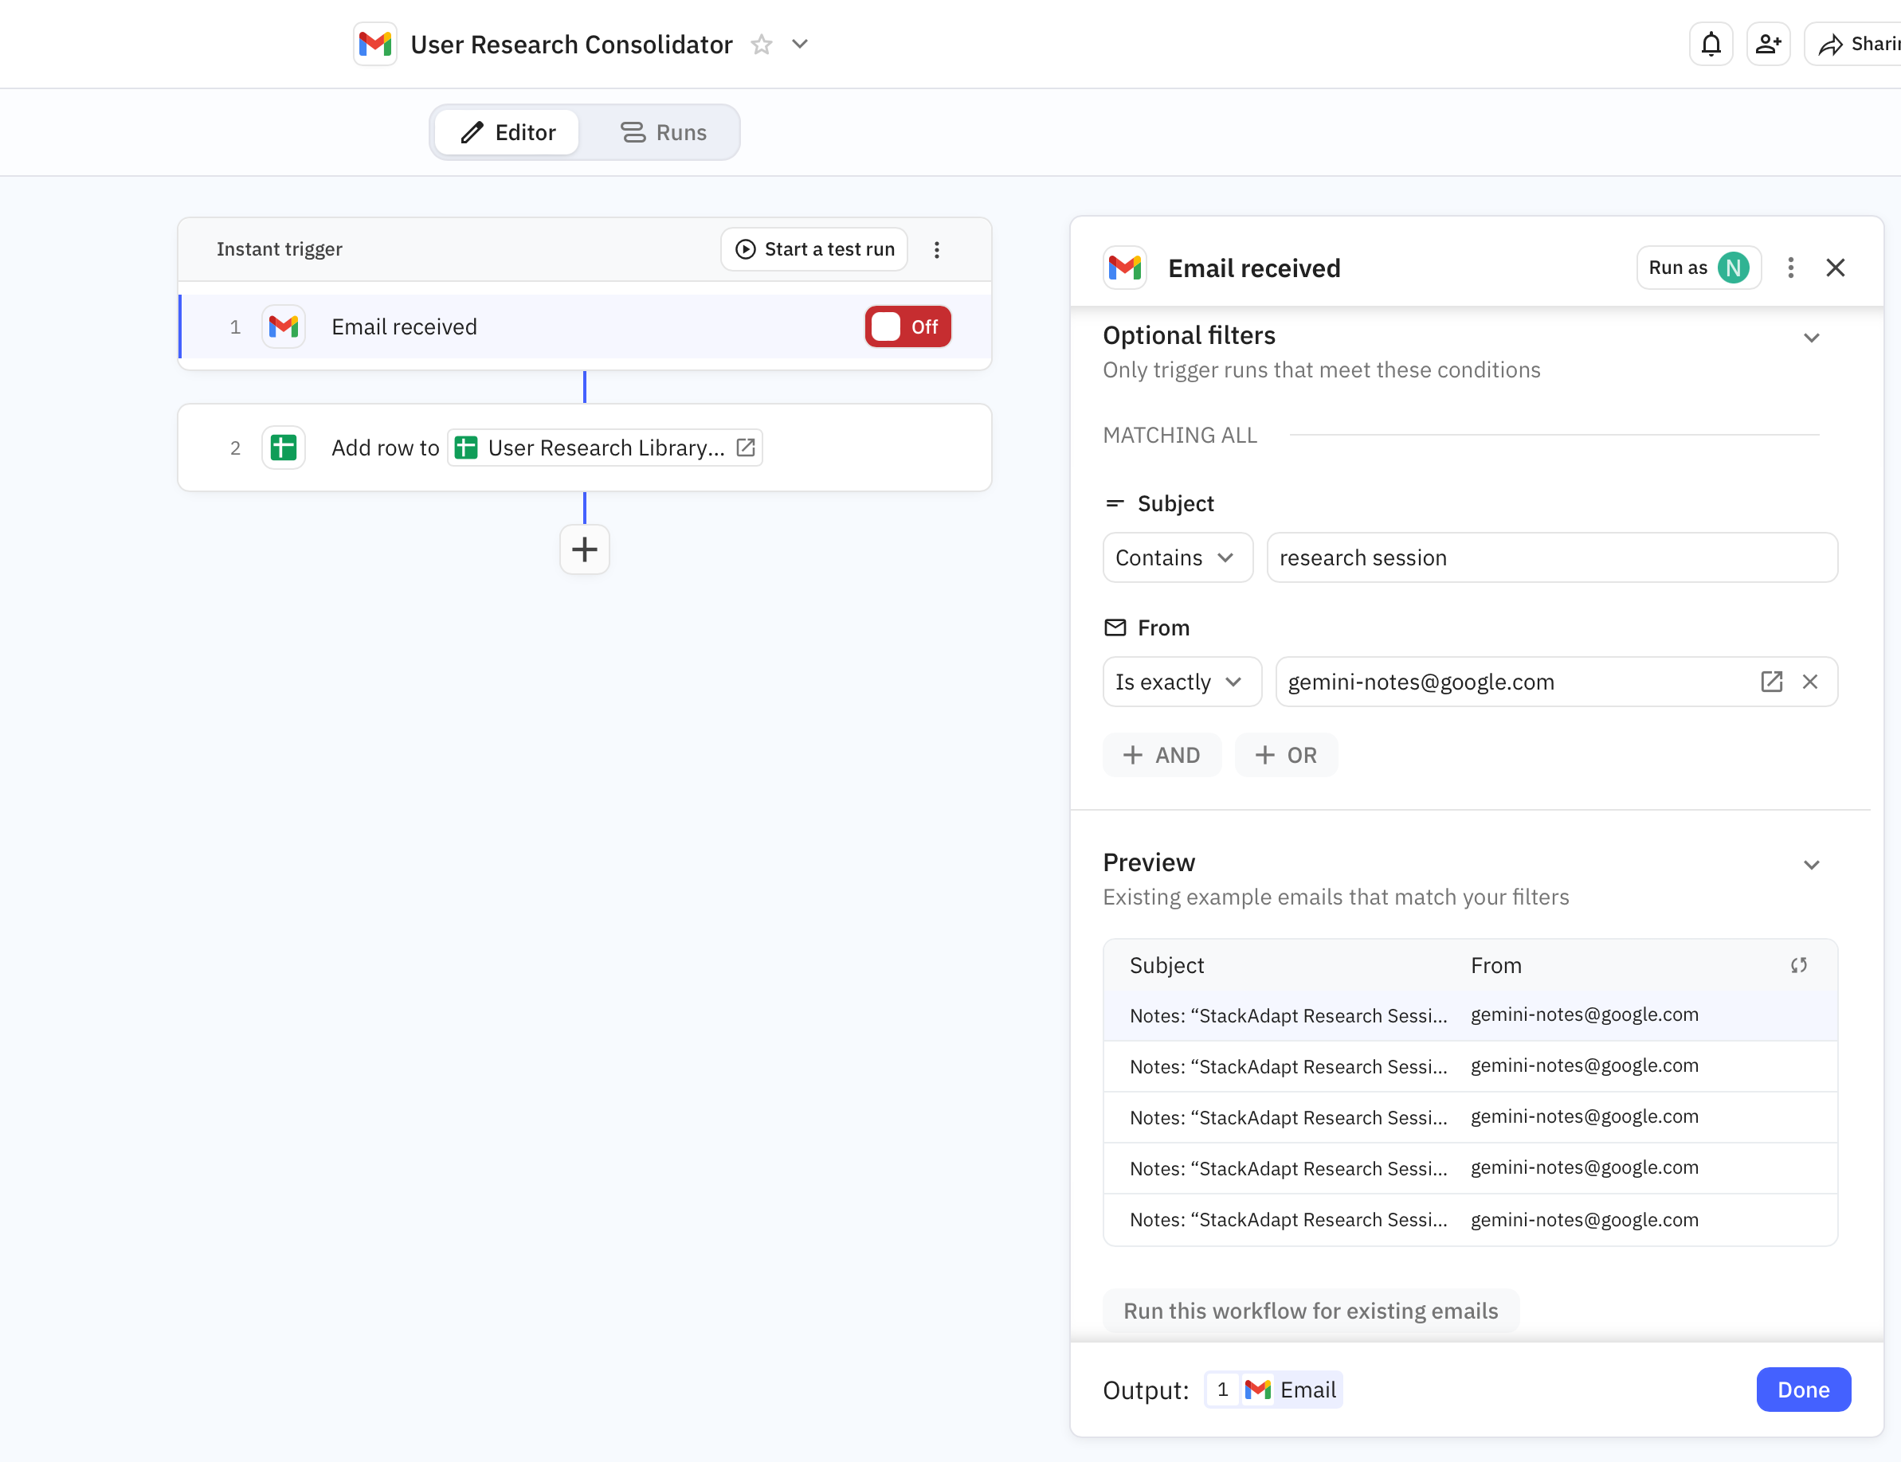
Task: Click the refresh icon in the preview table header
Action: click(1798, 965)
